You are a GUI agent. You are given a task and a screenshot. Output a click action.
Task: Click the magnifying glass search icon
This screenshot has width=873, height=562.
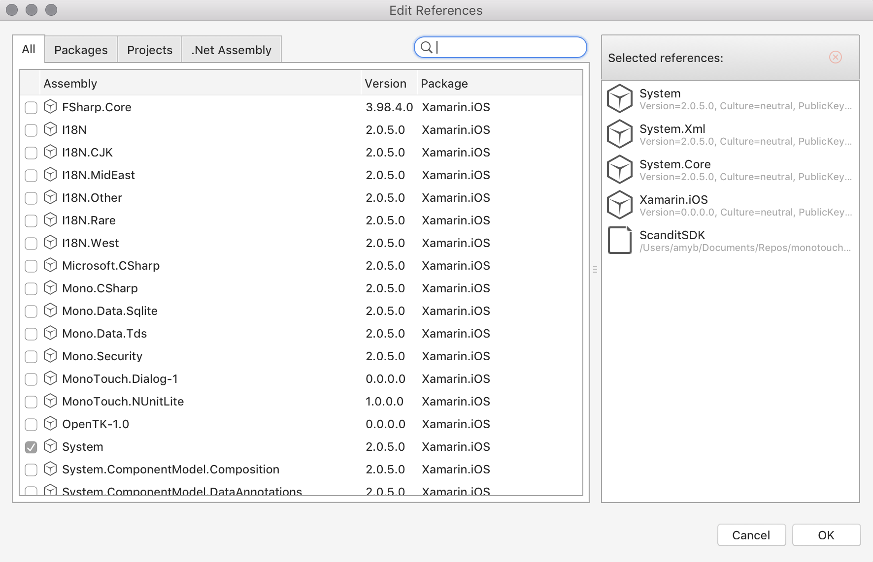click(427, 47)
